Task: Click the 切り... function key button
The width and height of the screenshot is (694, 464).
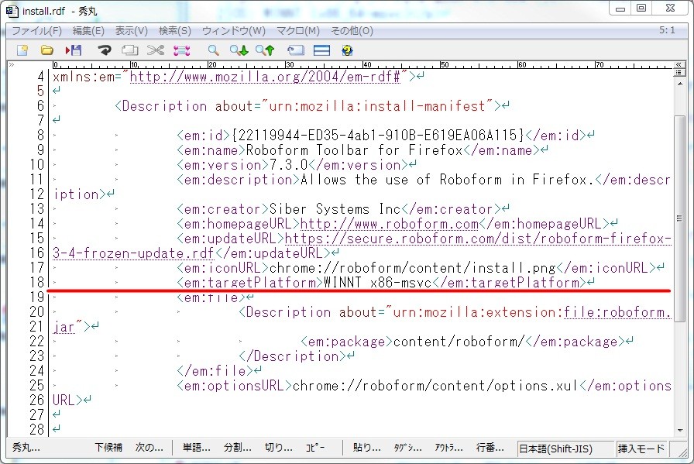Action: tap(278, 448)
